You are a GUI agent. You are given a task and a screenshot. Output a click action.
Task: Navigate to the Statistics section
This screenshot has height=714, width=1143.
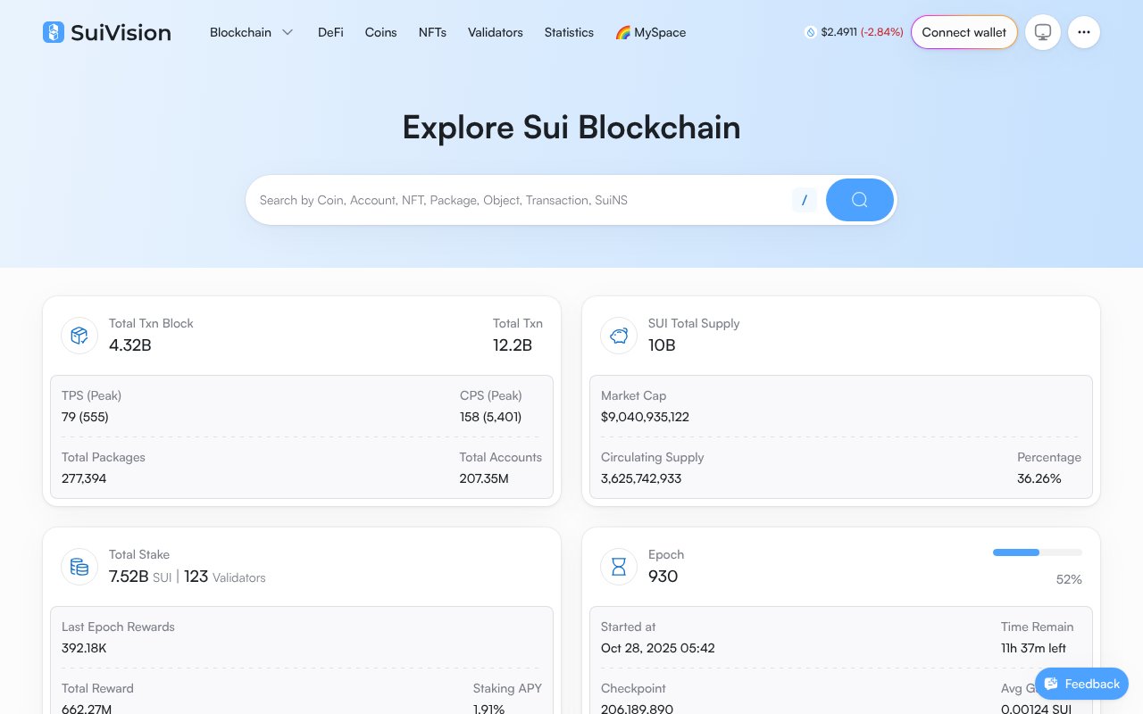tap(569, 32)
